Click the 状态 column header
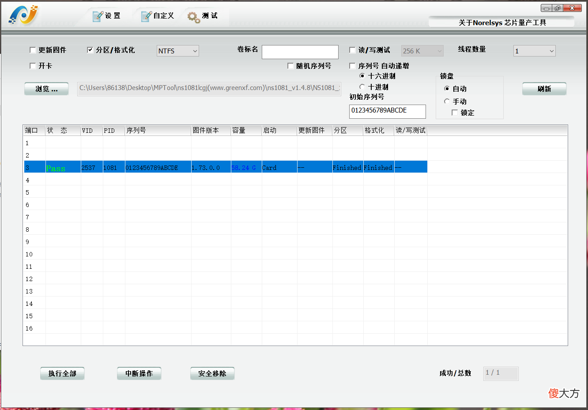The width and height of the screenshot is (588, 410). (x=63, y=130)
